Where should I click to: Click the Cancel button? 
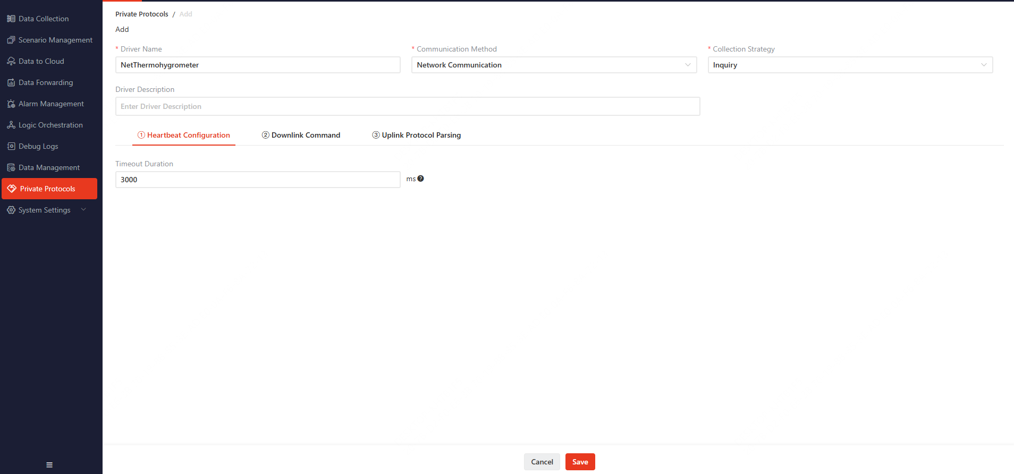pyautogui.click(x=542, y=462)
